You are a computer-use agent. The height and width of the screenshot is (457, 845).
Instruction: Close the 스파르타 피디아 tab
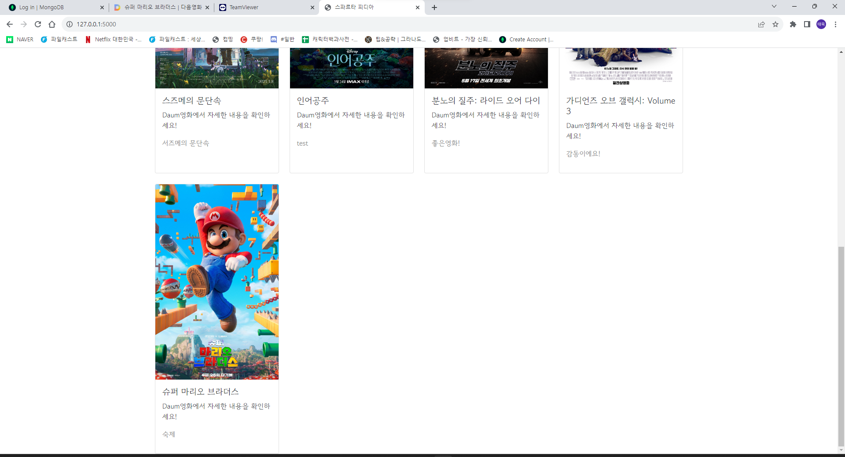click(x=418, y=7)
